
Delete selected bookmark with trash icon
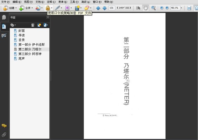pos(33,25)
